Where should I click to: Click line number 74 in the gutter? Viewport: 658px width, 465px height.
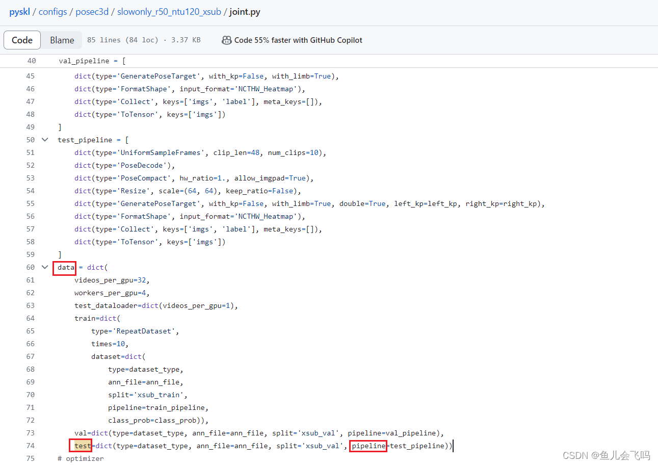point(30,446)
